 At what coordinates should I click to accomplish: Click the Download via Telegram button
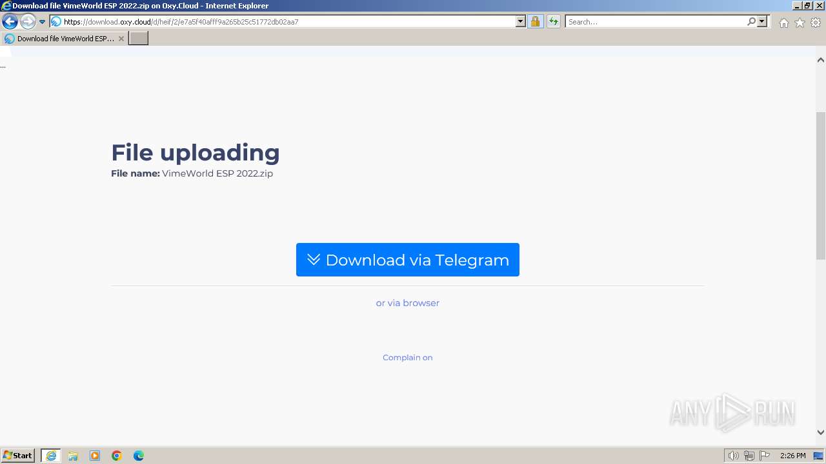[408, 260]
